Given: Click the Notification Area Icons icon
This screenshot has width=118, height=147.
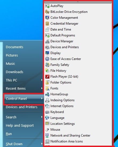Looking at the screenshot, I should [x=47, y=141].
